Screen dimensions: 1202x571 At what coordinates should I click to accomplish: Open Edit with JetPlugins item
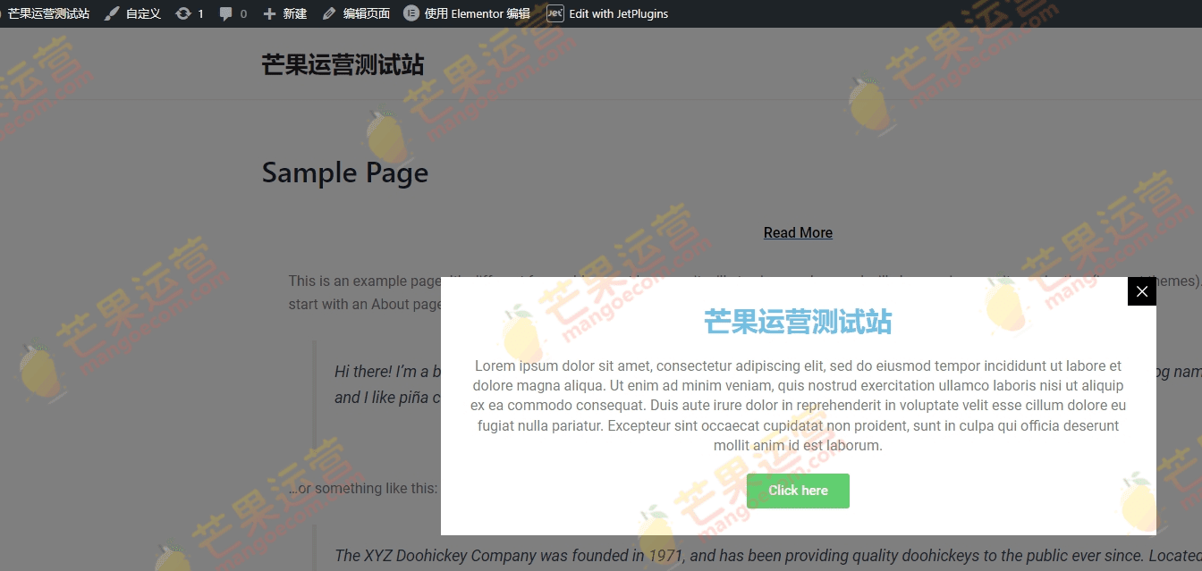(619, 13)
